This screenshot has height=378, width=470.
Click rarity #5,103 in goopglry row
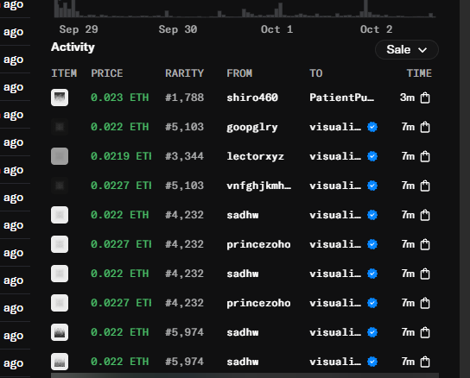coord(184,127)
